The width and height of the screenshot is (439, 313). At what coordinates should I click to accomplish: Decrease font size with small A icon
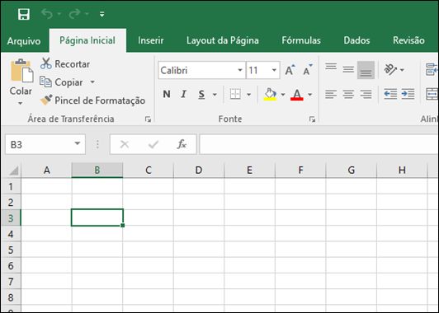coord(308,70)
